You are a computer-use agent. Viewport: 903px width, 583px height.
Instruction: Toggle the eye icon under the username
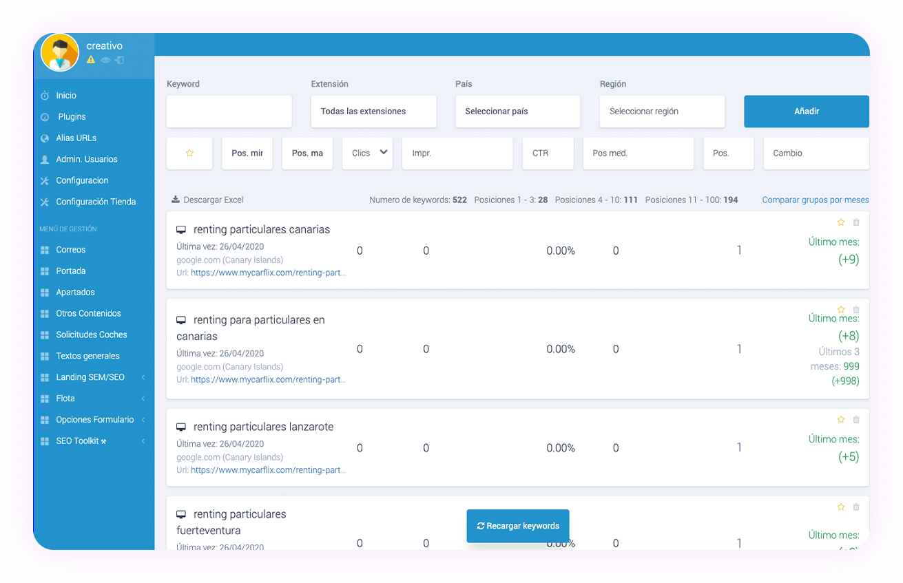click(x=105, y=61)
